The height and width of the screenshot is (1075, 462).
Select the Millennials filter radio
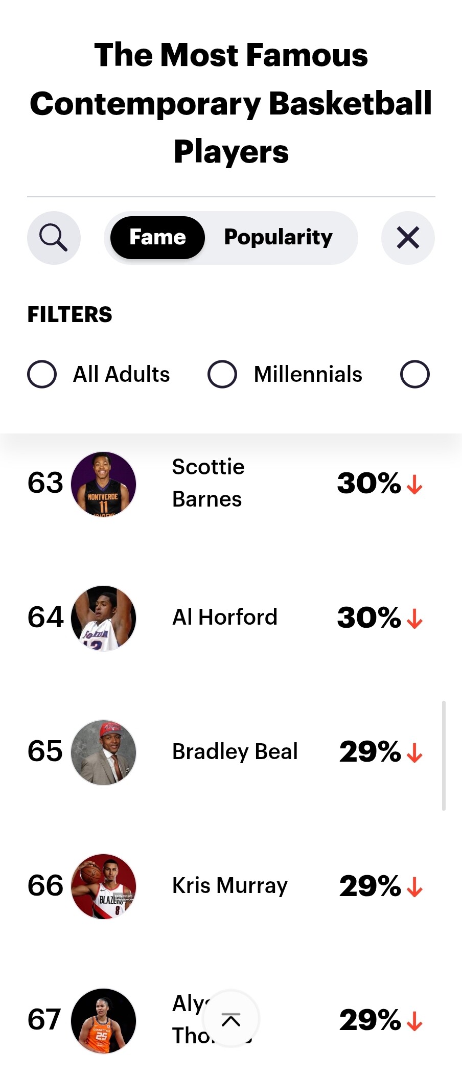[x=222, y=374]
